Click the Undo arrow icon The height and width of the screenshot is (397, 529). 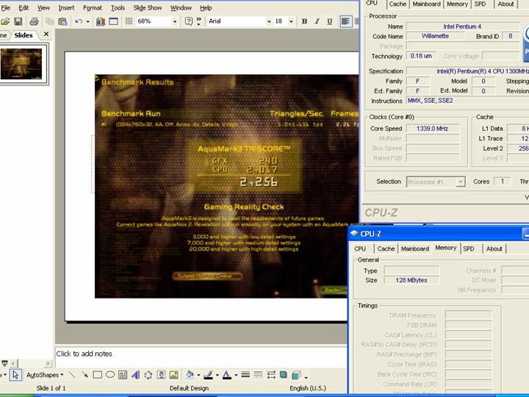(79, 21)
